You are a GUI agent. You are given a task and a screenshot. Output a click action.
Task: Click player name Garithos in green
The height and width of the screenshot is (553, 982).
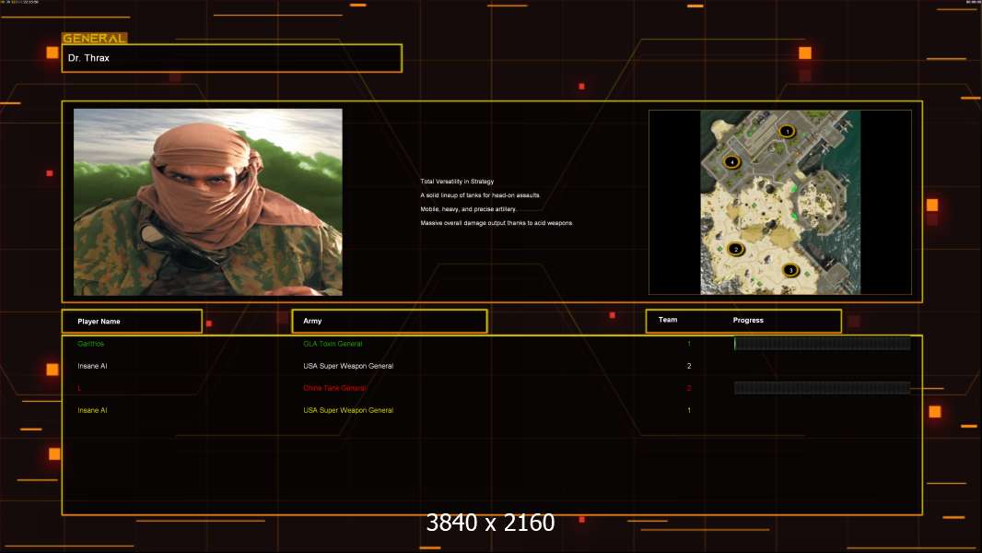tap(91, 344)
